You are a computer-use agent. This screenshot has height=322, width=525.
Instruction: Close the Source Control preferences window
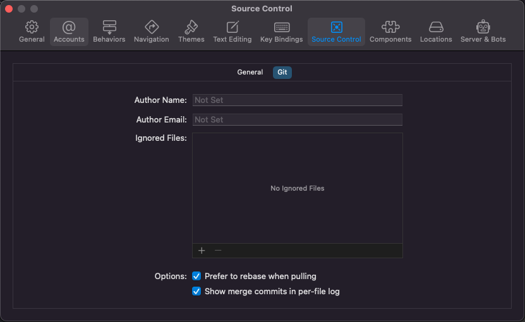(x=9, y=9)
